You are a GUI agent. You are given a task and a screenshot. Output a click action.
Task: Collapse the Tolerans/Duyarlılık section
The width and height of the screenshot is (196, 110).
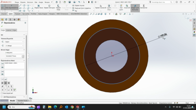[x=24, y=38]
